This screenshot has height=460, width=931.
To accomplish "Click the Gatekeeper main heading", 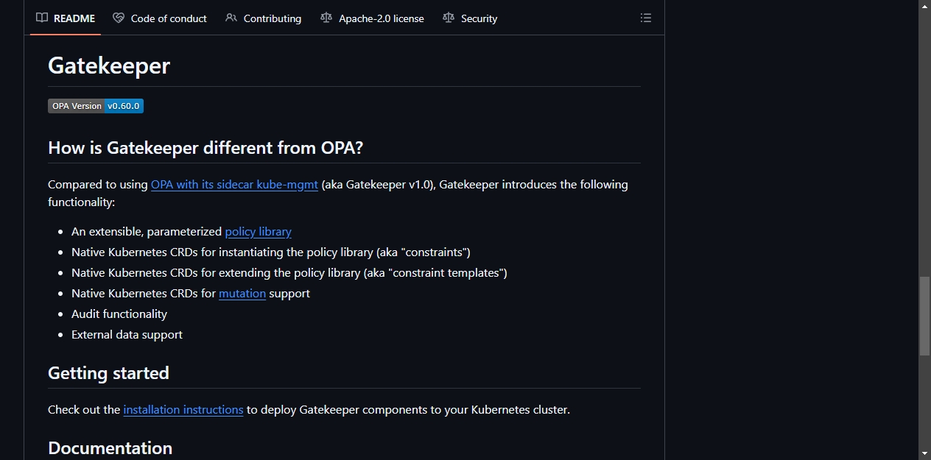I will pos(109,66).
